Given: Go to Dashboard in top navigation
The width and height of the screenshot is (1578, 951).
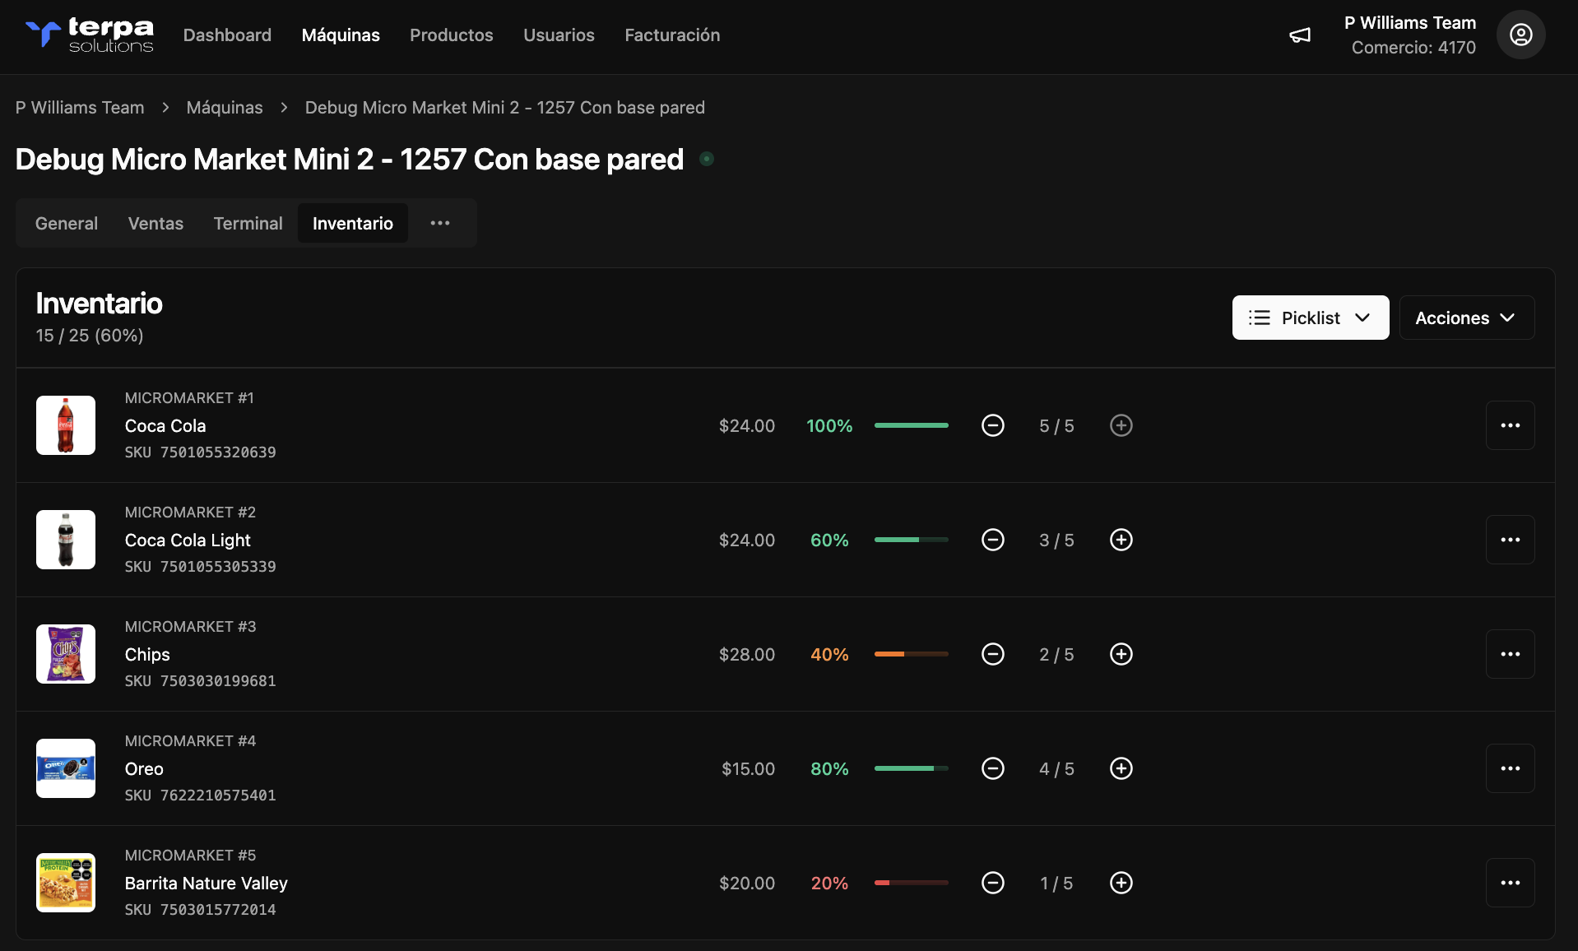Looking at the screenshot, I should 227,35.
